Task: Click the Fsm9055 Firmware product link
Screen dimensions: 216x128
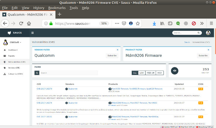Action: [x=120, y=89]
